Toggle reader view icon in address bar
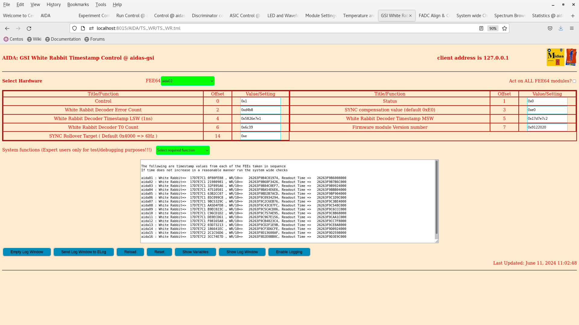 pos(481,28)
